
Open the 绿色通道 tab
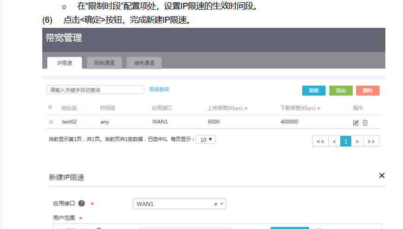[144, 63]
